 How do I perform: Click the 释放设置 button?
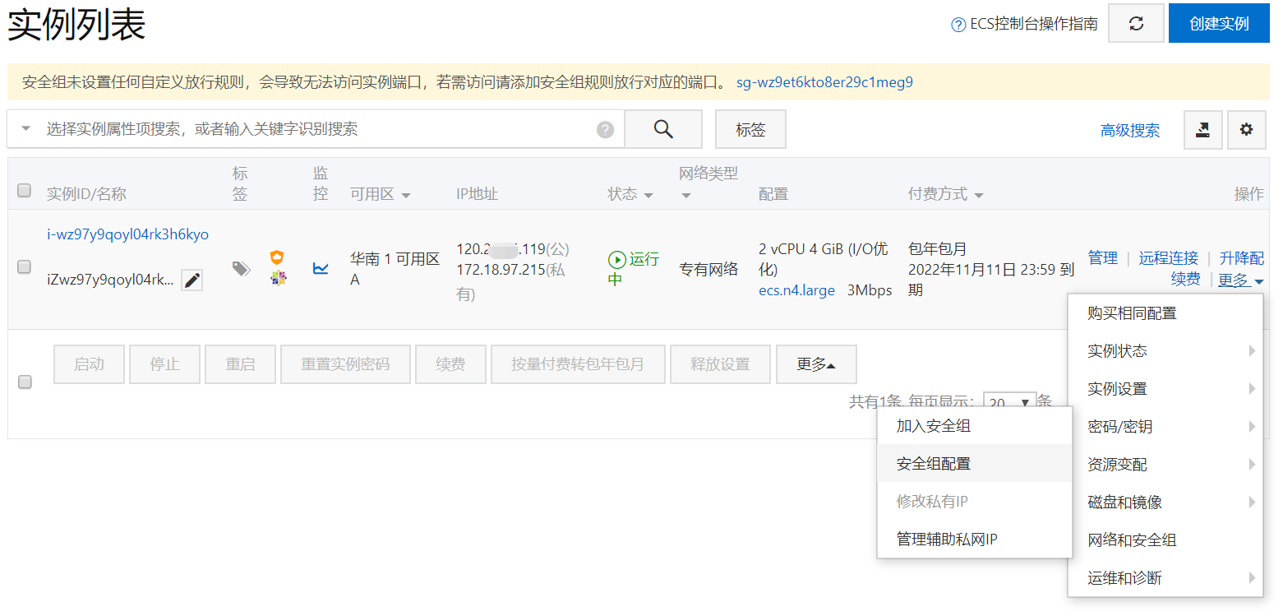tap(720, 364)
